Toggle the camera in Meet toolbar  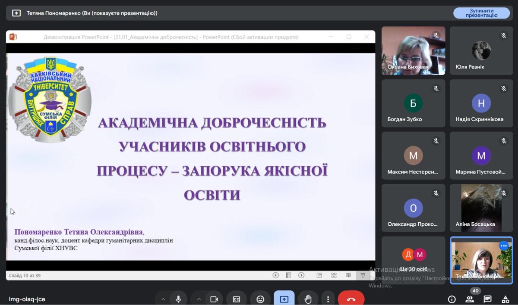point(214,299)
